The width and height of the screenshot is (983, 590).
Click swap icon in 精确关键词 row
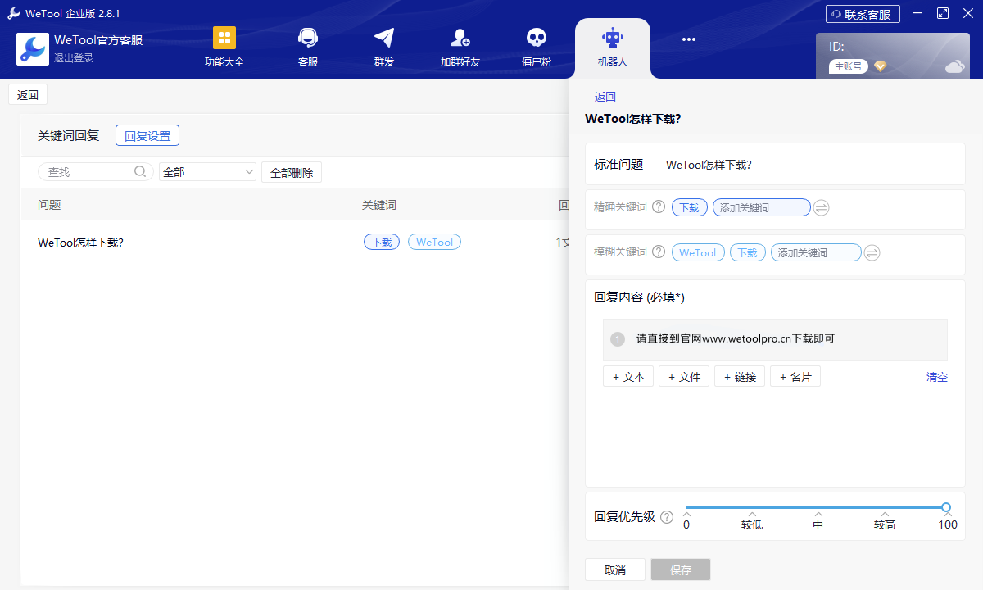click(x=822, y=208)
